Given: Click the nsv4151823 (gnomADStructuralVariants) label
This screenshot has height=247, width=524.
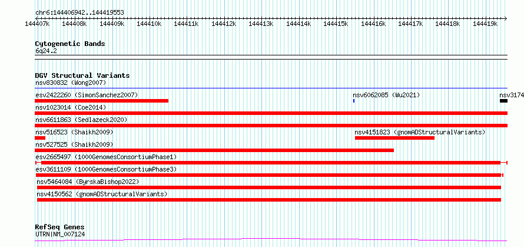Looking at the screenshot, I should point(420,132).
